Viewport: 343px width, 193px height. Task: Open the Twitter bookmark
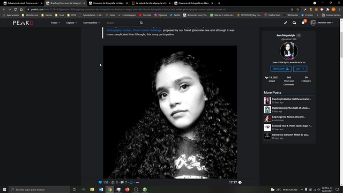(x=175, y=15)
